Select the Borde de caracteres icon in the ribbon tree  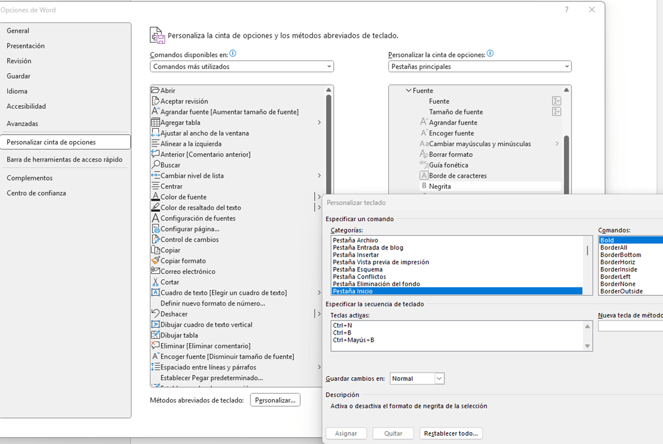coord(424,176)
